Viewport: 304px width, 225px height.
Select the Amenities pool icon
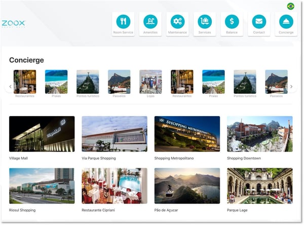coord(150,22)
